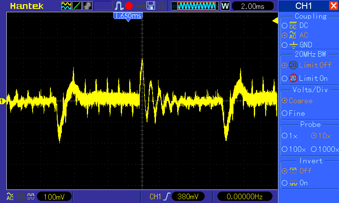The height and width of the screenshot is (203, 339).
Task: Click the waveform memory overview bar
Action: [195, 6]
